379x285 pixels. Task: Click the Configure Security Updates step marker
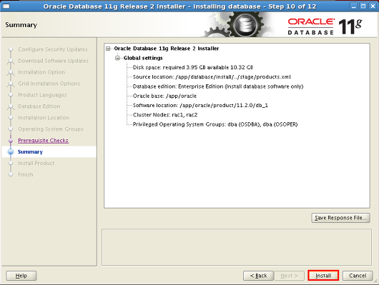11,49
